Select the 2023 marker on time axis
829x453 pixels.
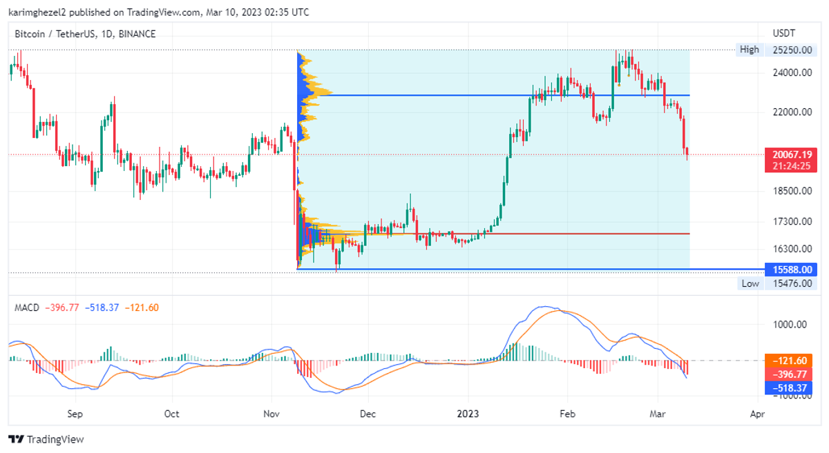(x=468, y=414)
